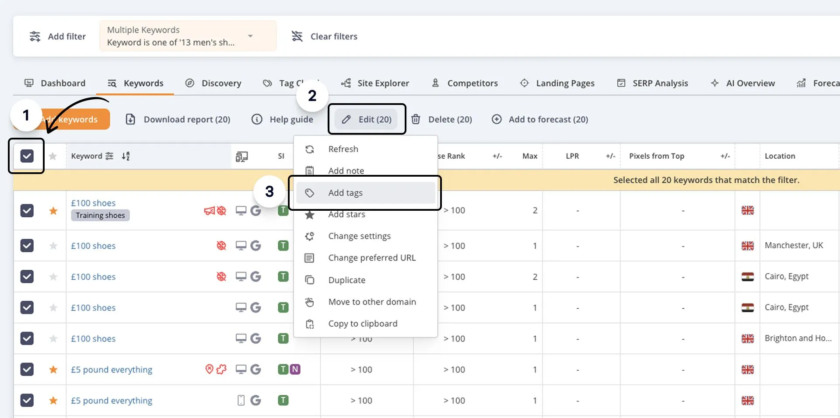840x418 pixels.
Task: Click the Help guide info icon
Action: pyautogui.click(x=257, y=119)
